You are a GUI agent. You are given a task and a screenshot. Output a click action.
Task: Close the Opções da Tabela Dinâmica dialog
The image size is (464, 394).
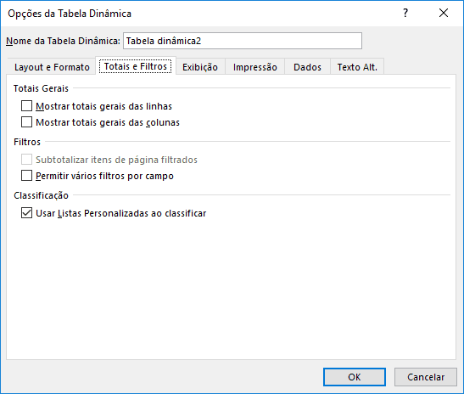tap(444, 13)
